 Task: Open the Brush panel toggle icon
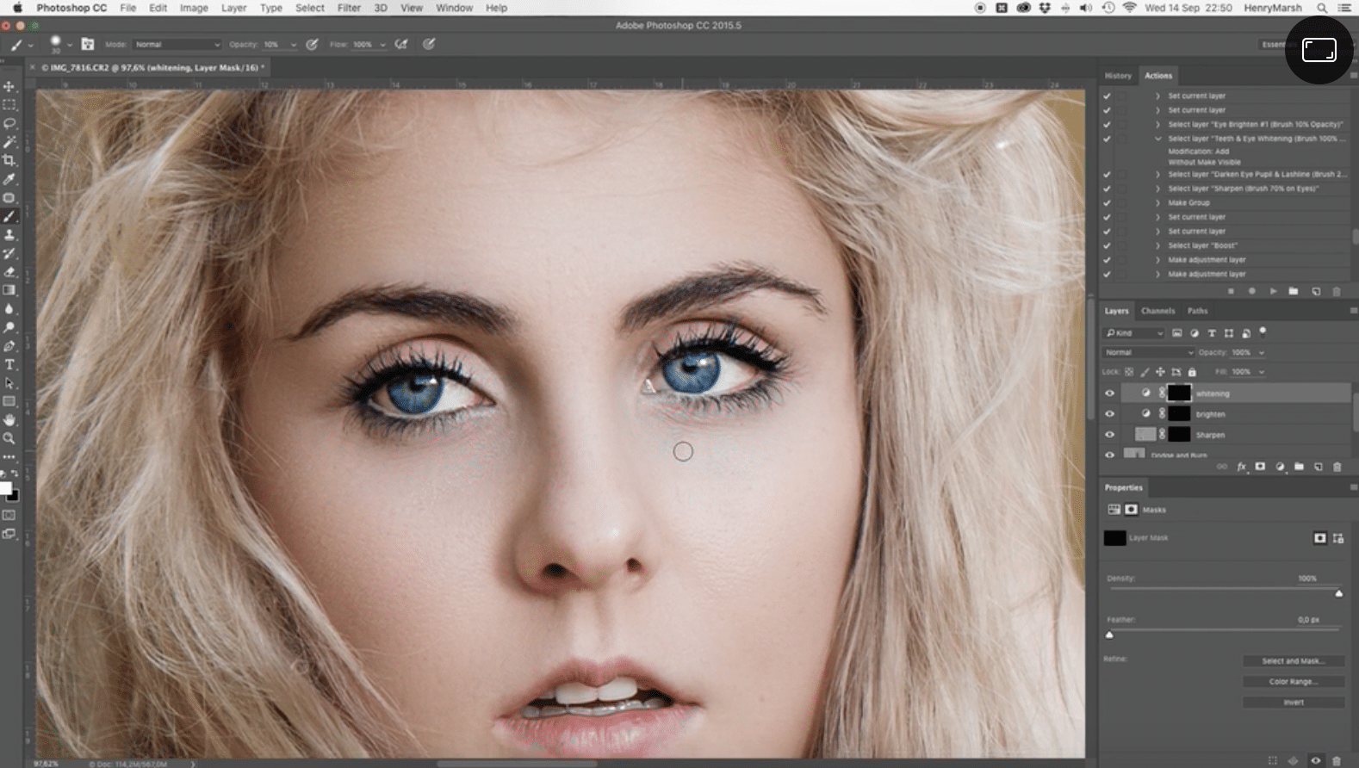(x=87, y=44)
